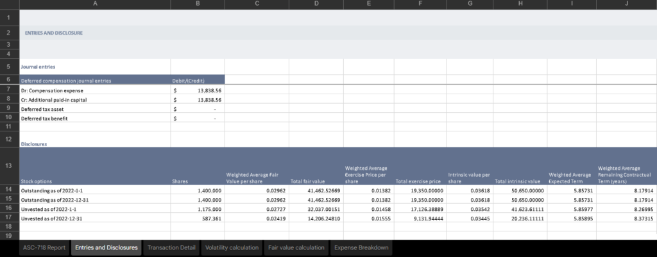657x257 pixels.
Task: Click shares value 587,361
Action: point(198,218)
